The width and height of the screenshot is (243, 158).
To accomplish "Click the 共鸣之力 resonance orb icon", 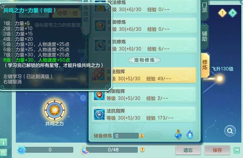I will pos(55,110).
